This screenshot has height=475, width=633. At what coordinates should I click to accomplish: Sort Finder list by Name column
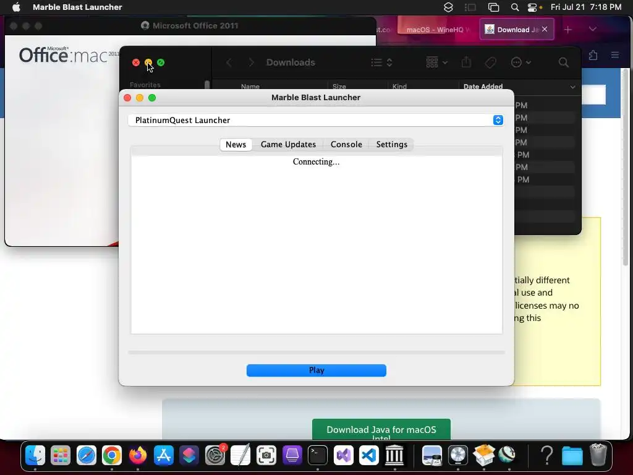250,87
